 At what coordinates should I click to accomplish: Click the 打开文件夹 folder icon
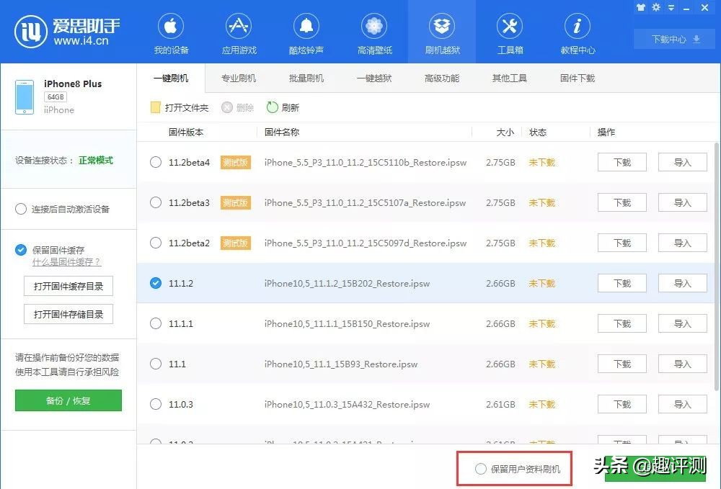[155, 107]
